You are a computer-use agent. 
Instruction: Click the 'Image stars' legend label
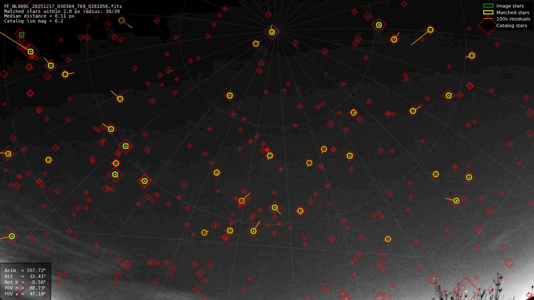pyautogui.click(x=510, y=6)
